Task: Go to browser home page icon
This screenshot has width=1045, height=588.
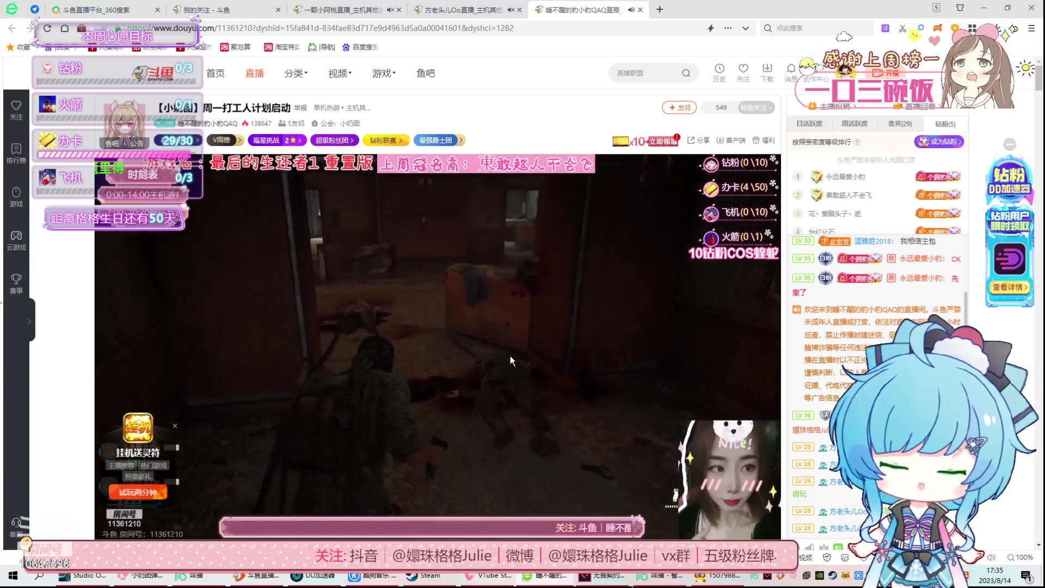Action: (64, 28)
